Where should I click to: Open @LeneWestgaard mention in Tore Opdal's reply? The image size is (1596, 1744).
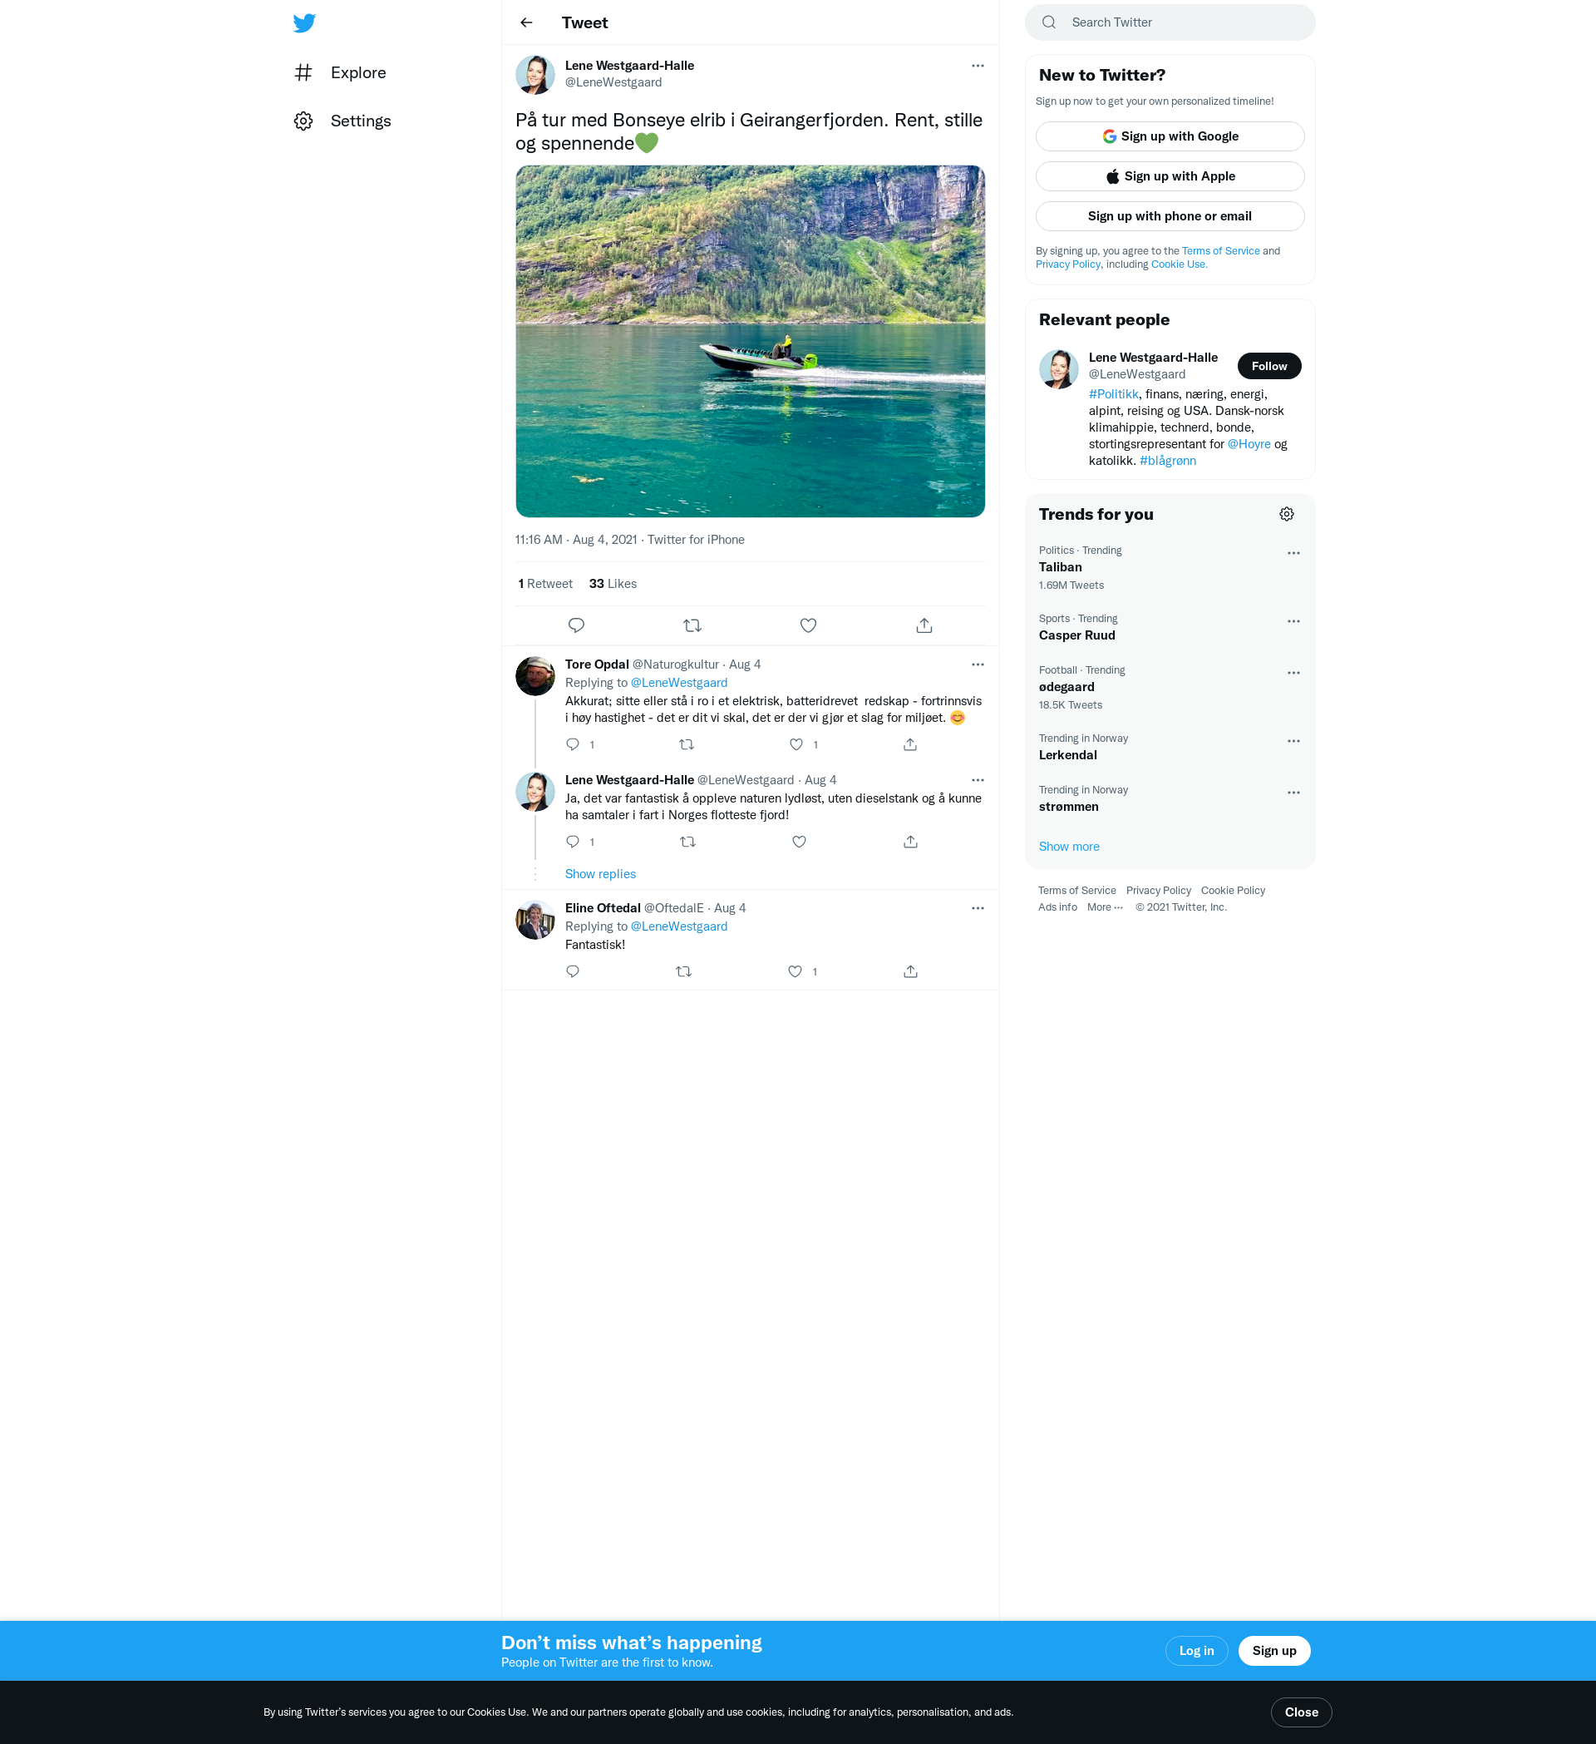point(678,683)
